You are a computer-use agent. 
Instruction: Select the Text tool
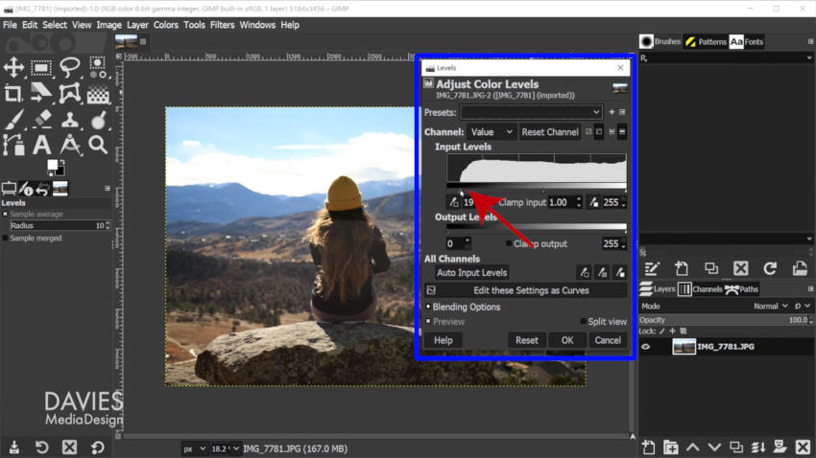[41, 145]
